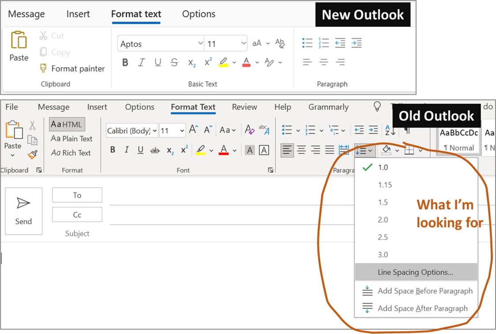Click character border icon in Old Outlook
The image size is (496, 334).
tap(264, 150)
